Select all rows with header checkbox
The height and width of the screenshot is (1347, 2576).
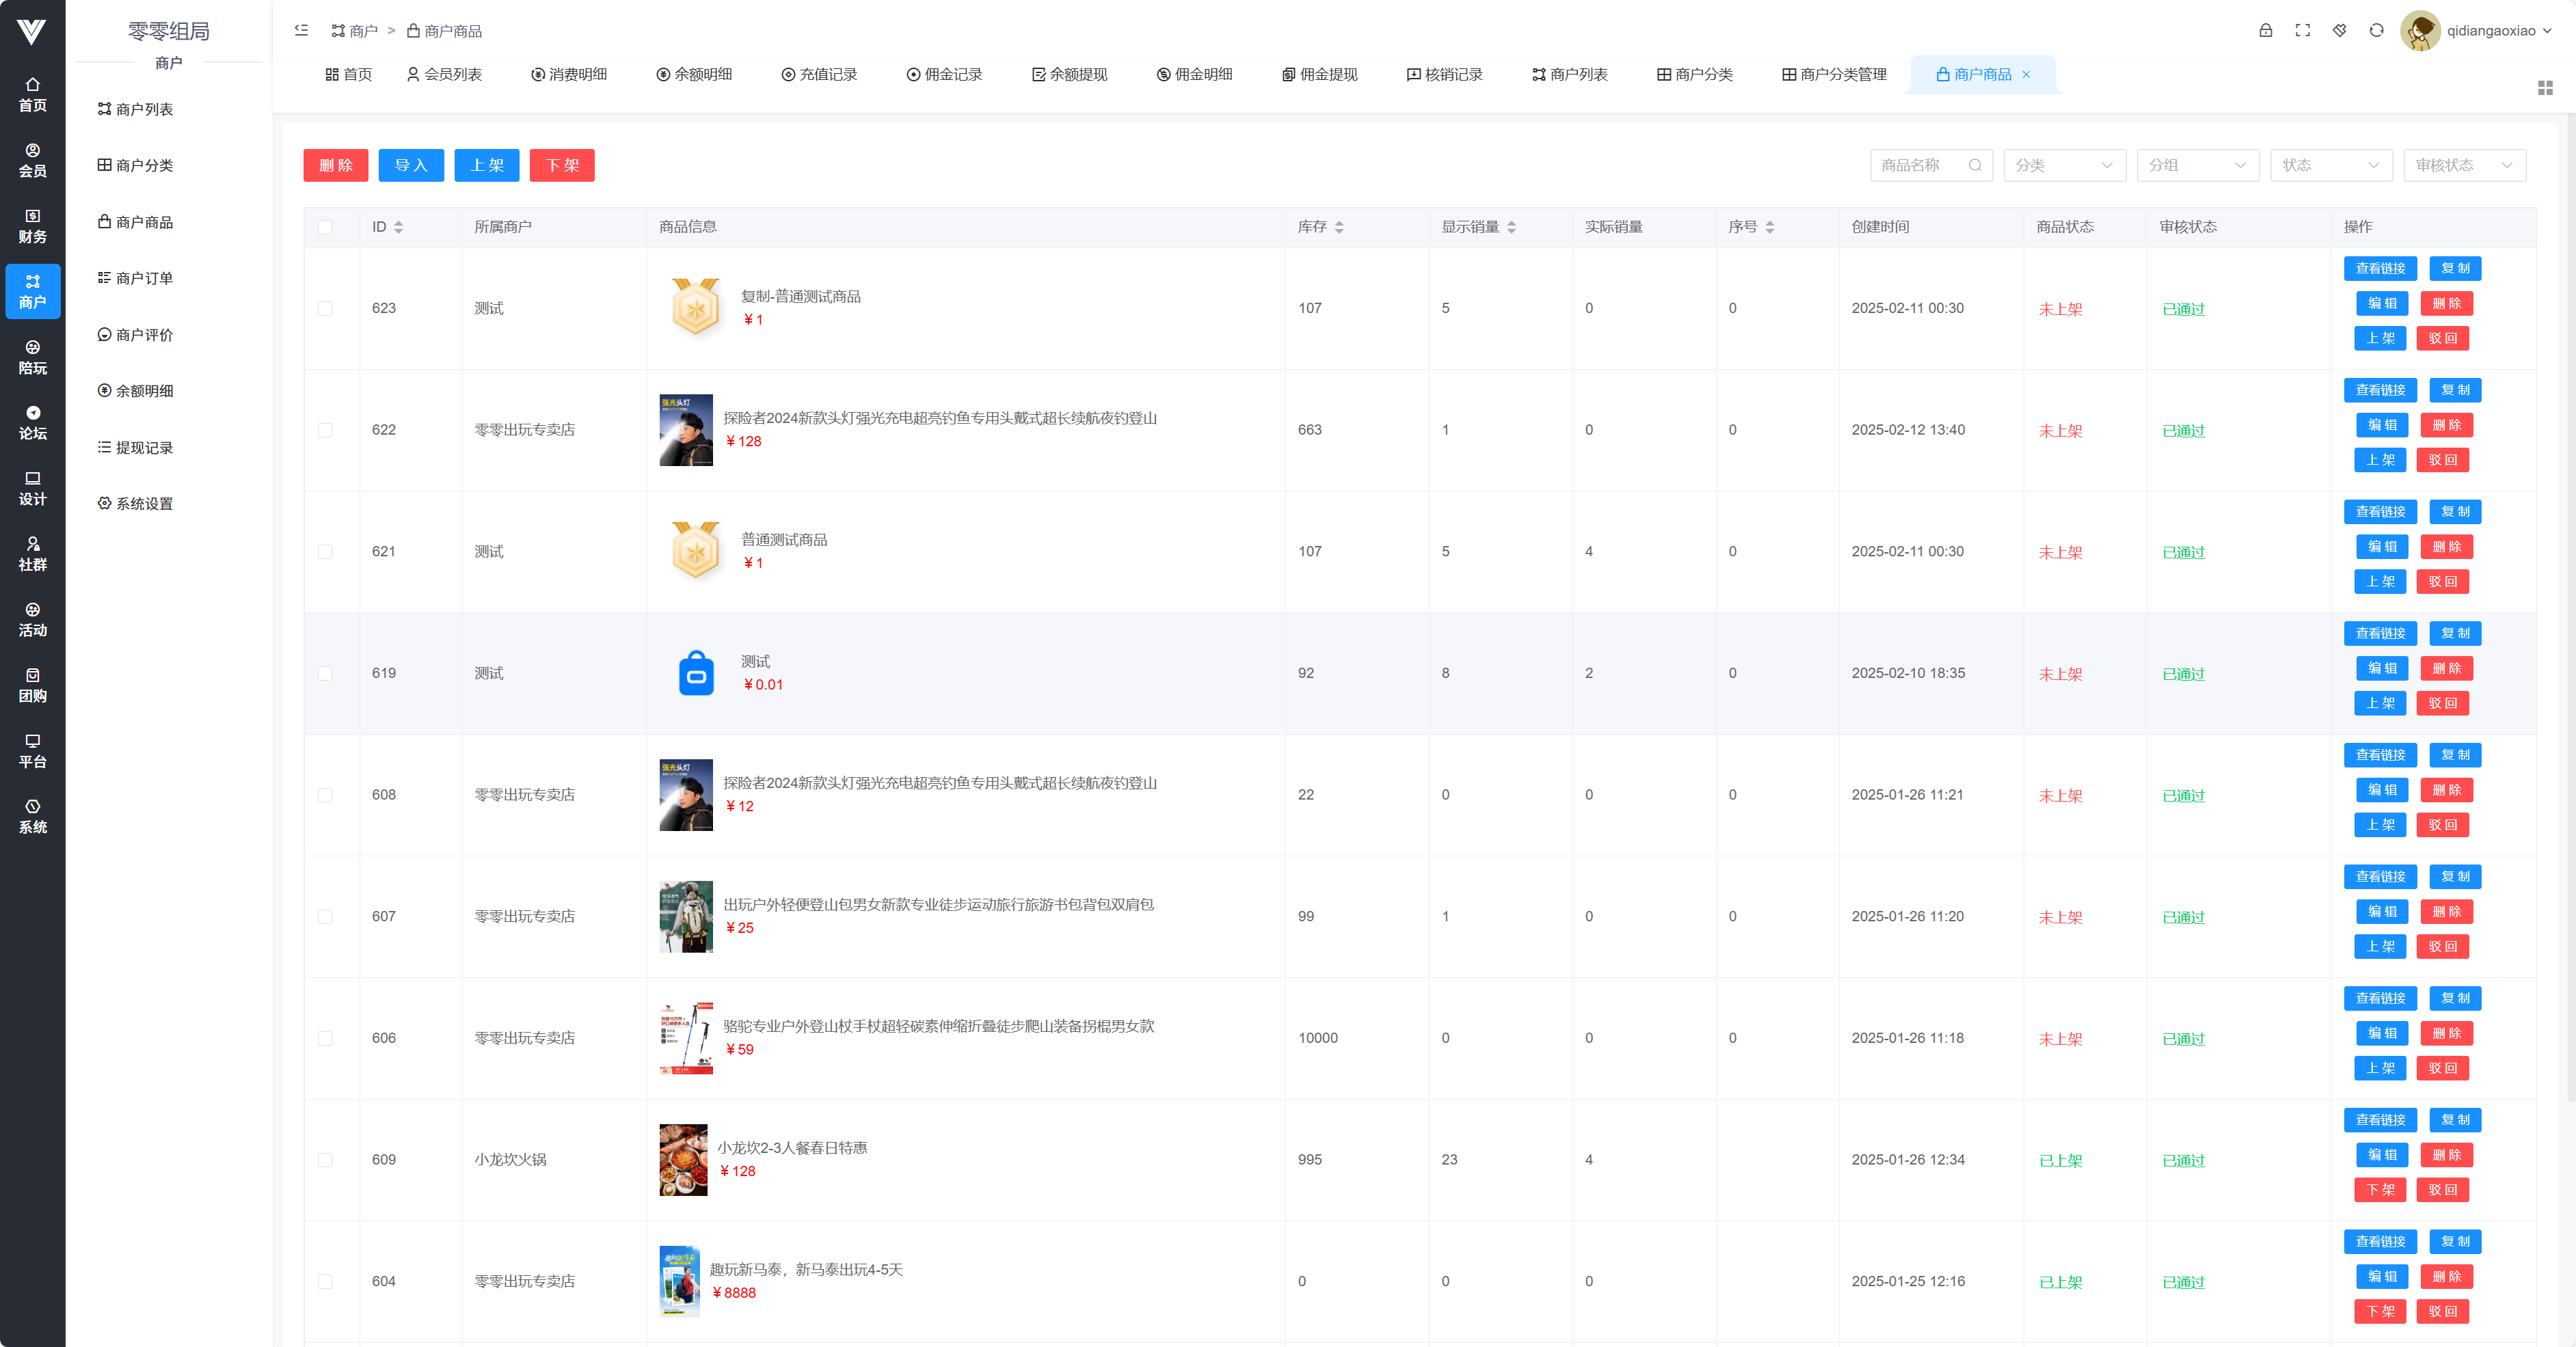pyautogui.click(x=325, y=227)
